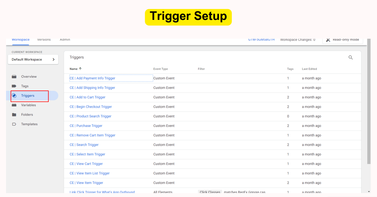The height and width of the screenshot is (197, 377).
Task: Click the Name column header
Action: (74, 69)
